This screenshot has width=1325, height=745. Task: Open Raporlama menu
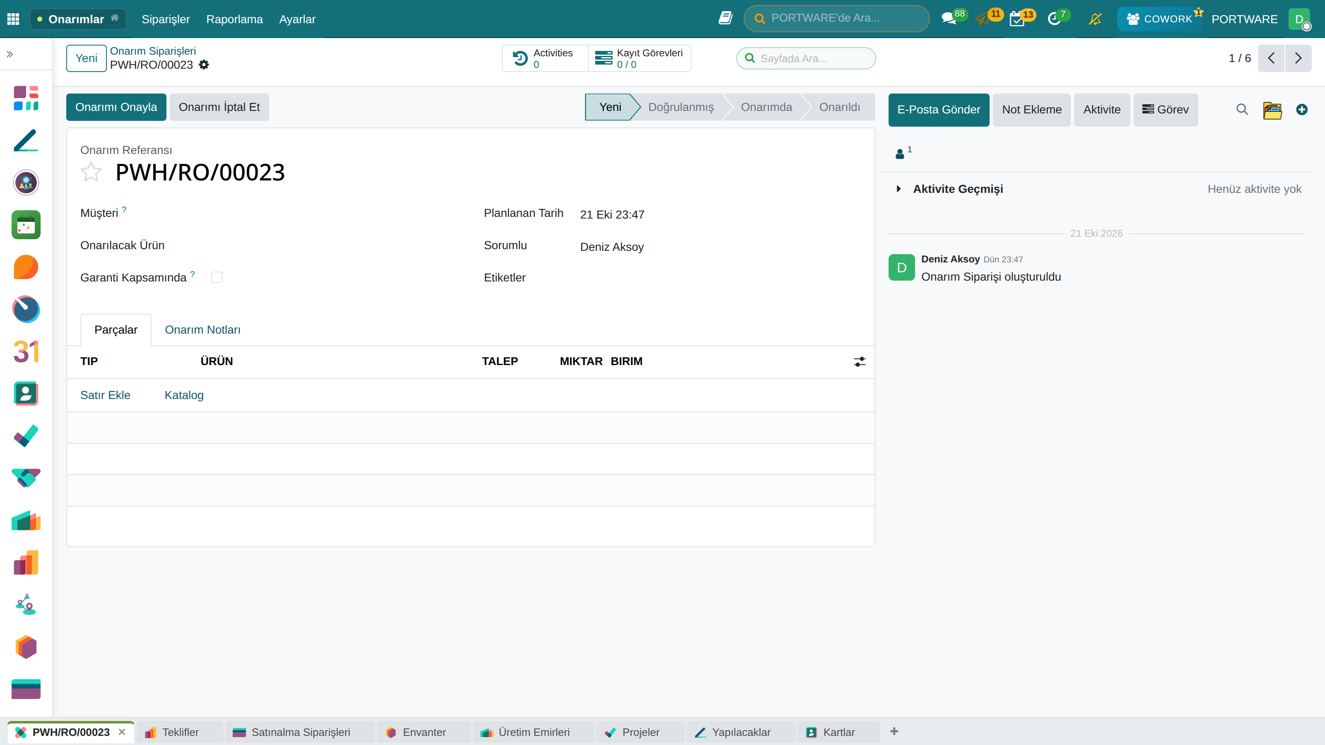pyautogui.click(x=234, y=19)
